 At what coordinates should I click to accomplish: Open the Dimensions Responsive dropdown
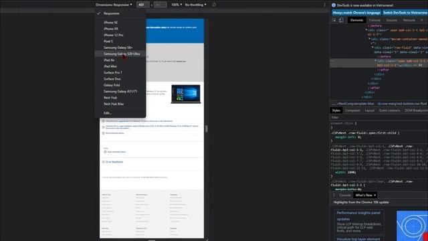coord(114,5)
